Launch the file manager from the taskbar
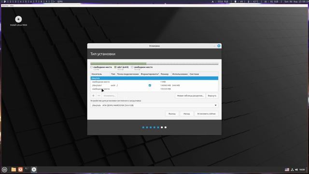This screenshot has width=309, height=174. tap(14, 170)
